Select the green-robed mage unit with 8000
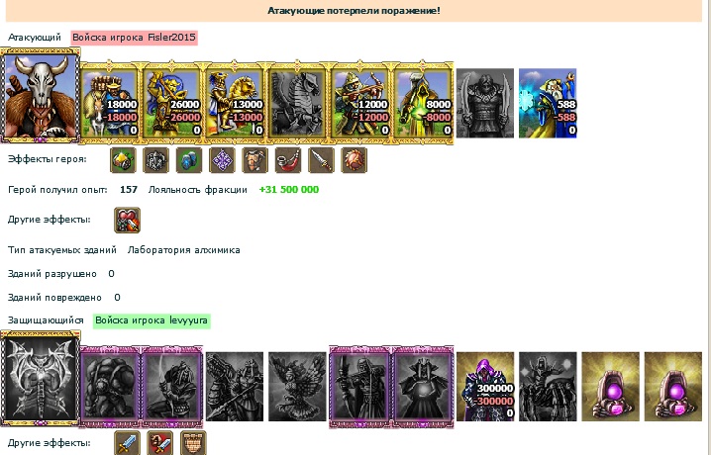The image size is (711, 455). [x=423, y=103]
